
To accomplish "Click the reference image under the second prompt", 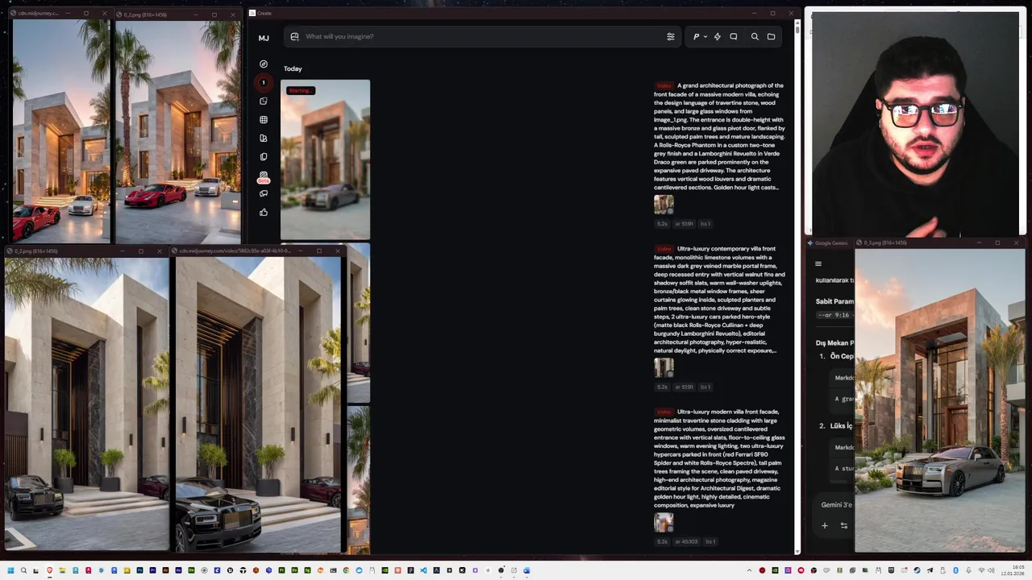I will click(664, 367).
